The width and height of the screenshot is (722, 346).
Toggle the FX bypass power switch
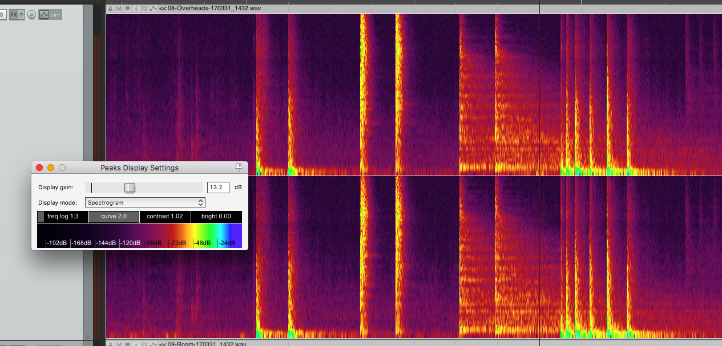coord(21,14)
